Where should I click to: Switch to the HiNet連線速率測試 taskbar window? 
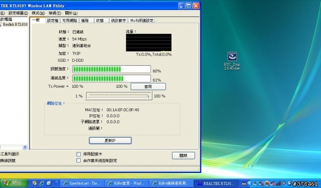coord(171,183)
